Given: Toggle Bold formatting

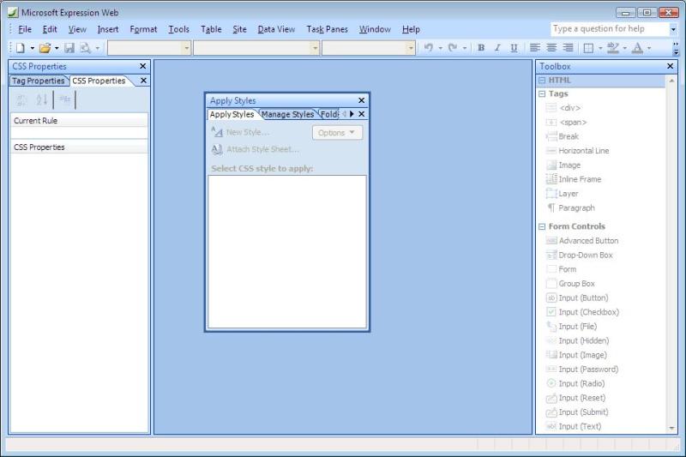Looking at the screenshot, I should click(481, 48).
